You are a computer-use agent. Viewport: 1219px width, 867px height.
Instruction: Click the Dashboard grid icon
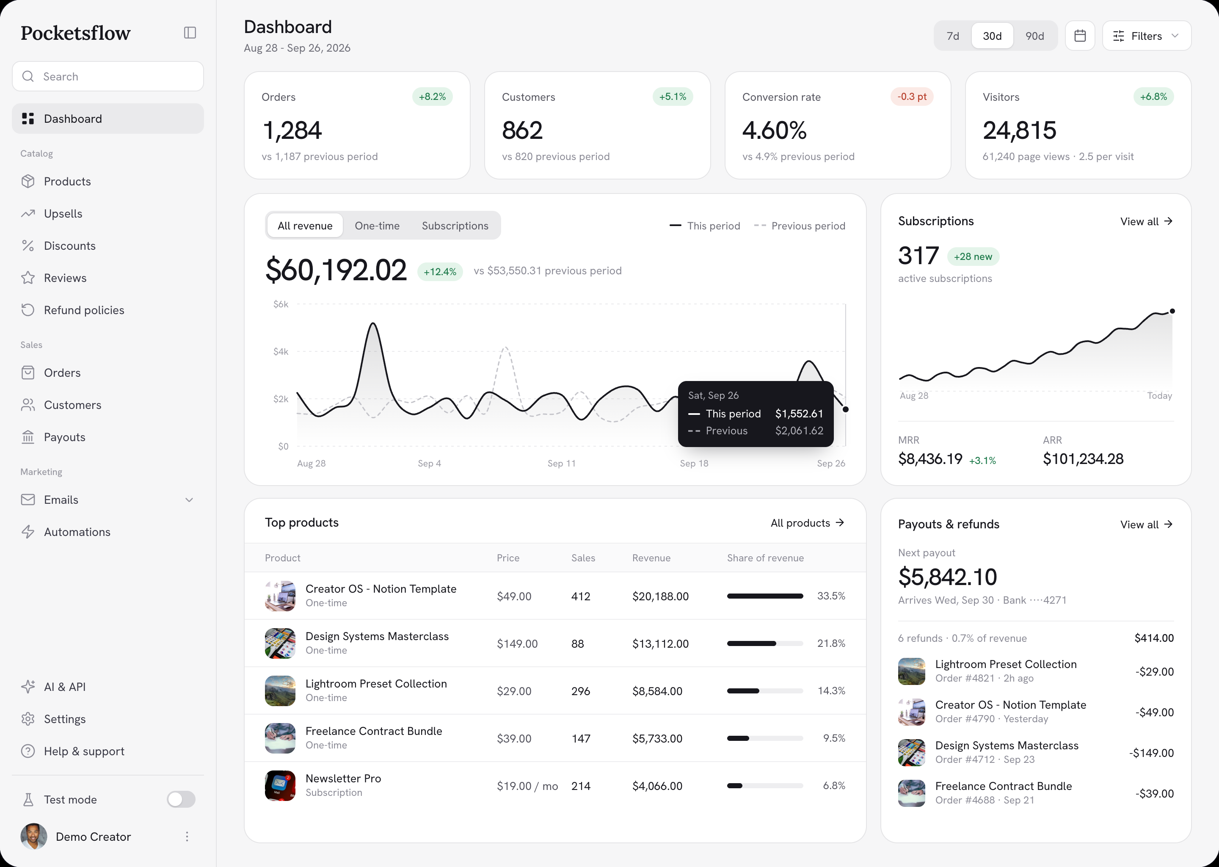click(x=28, y=119)
